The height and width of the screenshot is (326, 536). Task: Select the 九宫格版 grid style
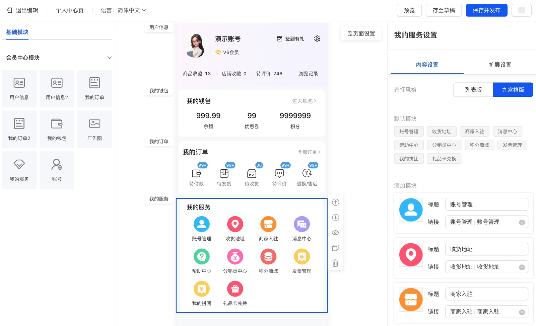tap(513, 90)
